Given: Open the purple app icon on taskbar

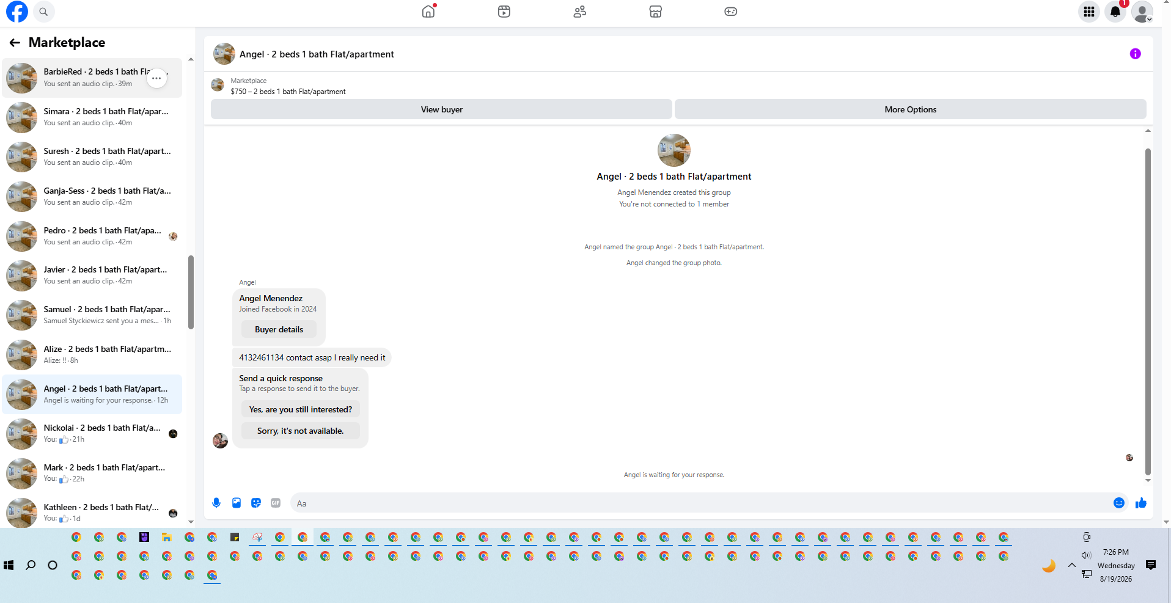Looking at the screenshot, I should pyautogui.click(x=144, y=537).
